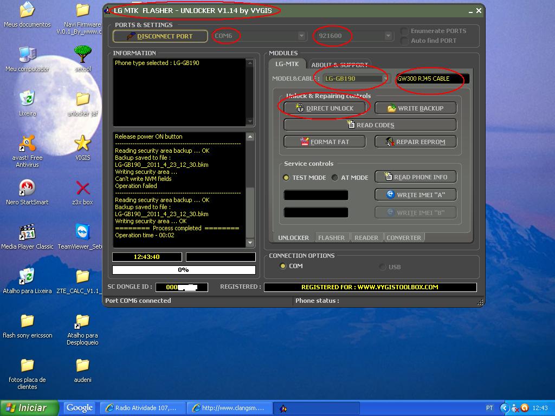Image resolution: width=555 pixels, height=416 pixels.
Task: Open fotos placa de clientes folder
Action: (x=27, y=374)
